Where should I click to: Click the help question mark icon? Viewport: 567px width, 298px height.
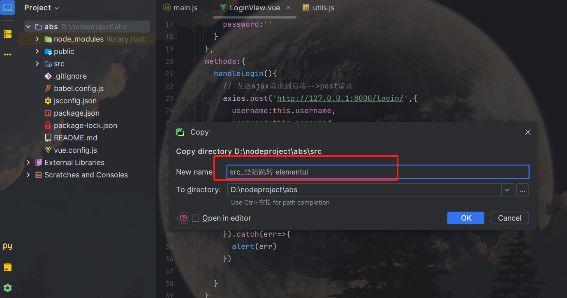click(183, 218)
